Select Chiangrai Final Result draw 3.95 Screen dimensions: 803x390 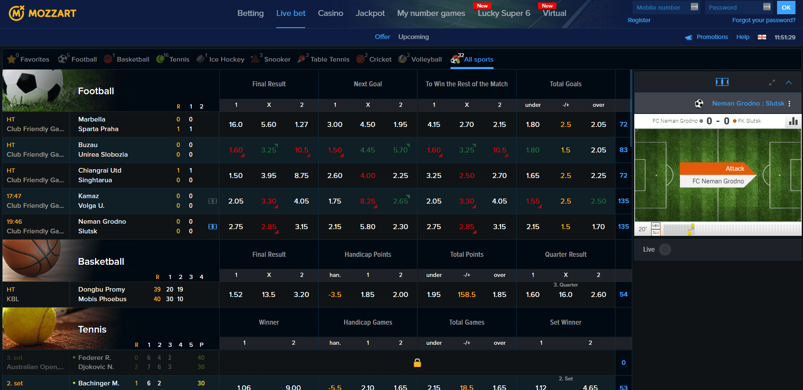coord(269,176)
